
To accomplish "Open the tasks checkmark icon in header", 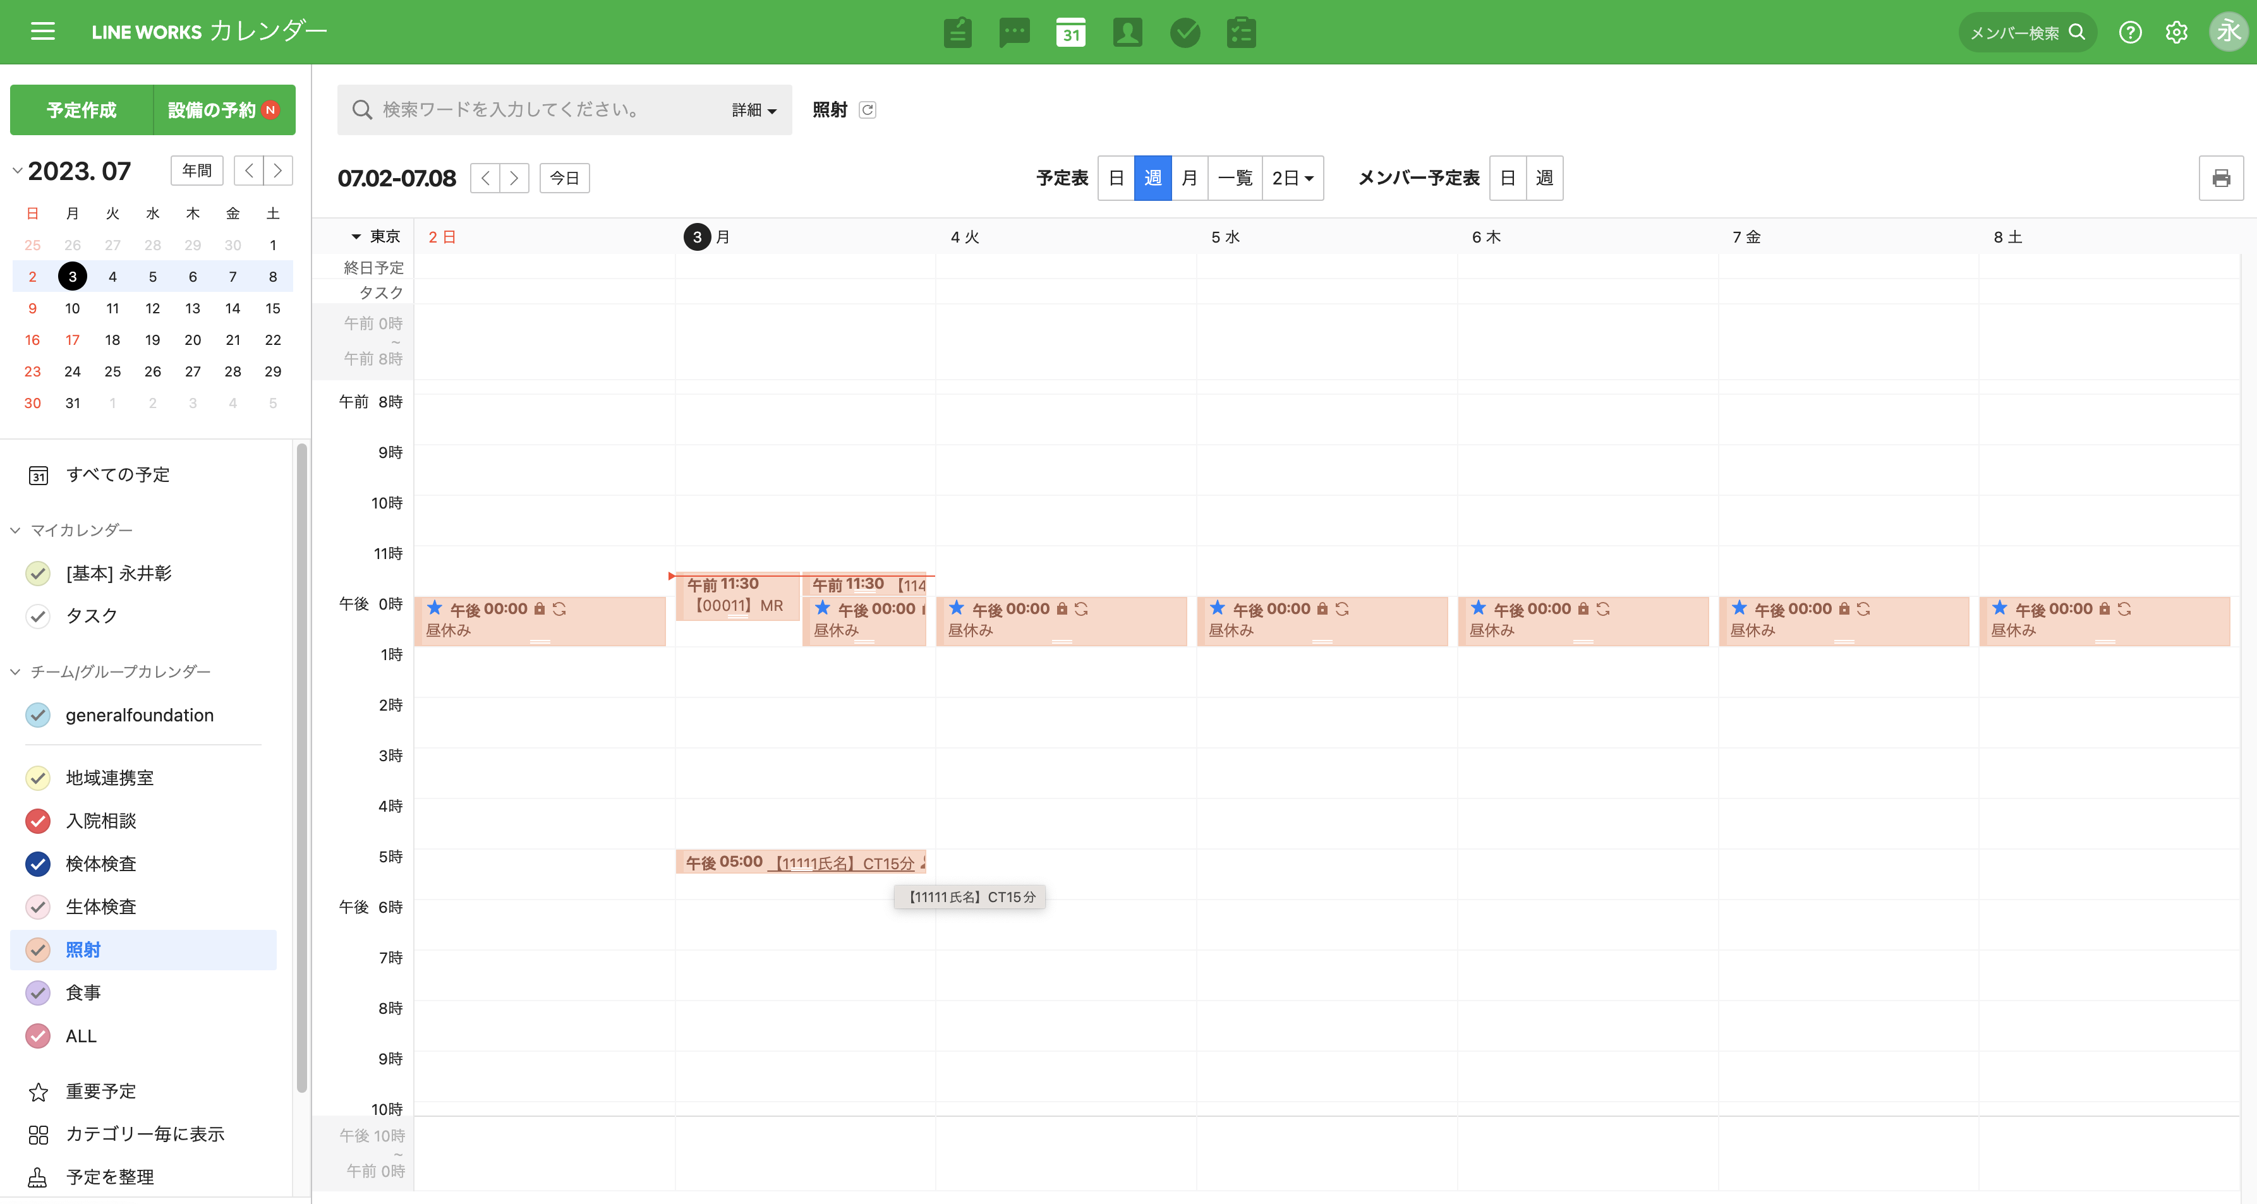I will coord(1185,32).
